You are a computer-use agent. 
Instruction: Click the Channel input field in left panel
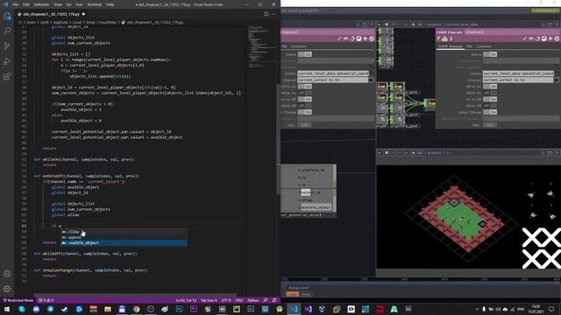click(332, 80)
